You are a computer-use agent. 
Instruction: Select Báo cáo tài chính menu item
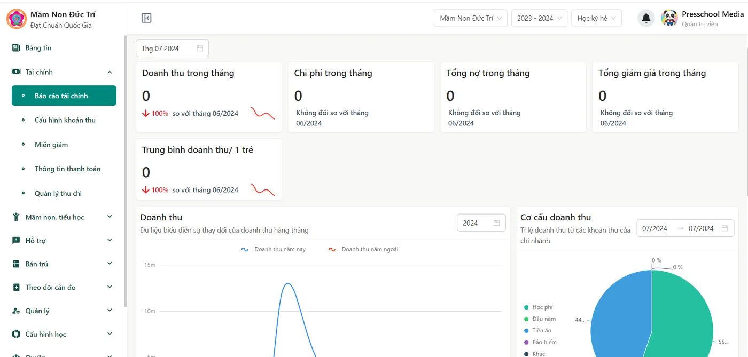click(x=64, y=96)
